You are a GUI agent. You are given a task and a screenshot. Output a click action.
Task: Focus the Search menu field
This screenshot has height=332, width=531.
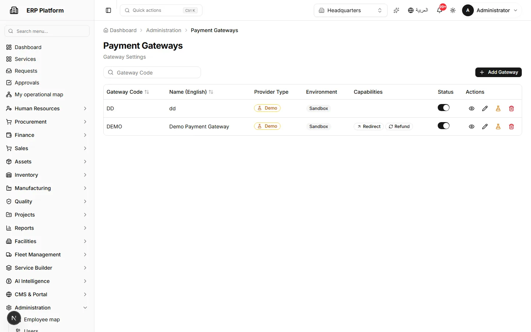pyautogui.click(x=47, y=31)
